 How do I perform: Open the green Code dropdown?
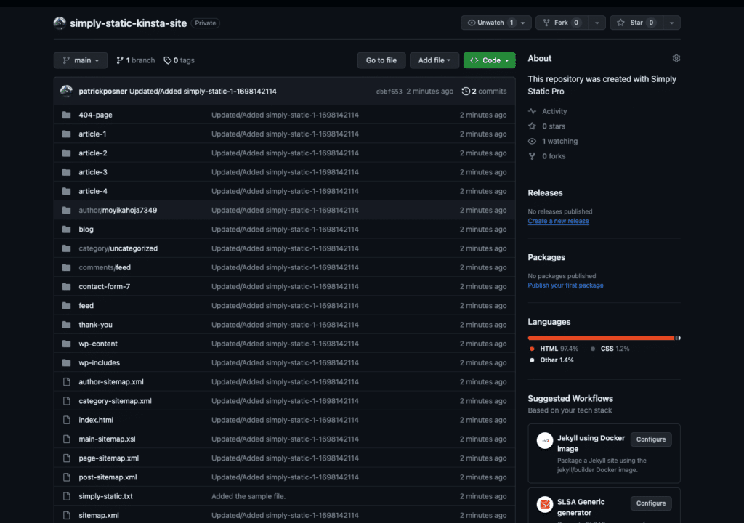[x=489, y=60]
